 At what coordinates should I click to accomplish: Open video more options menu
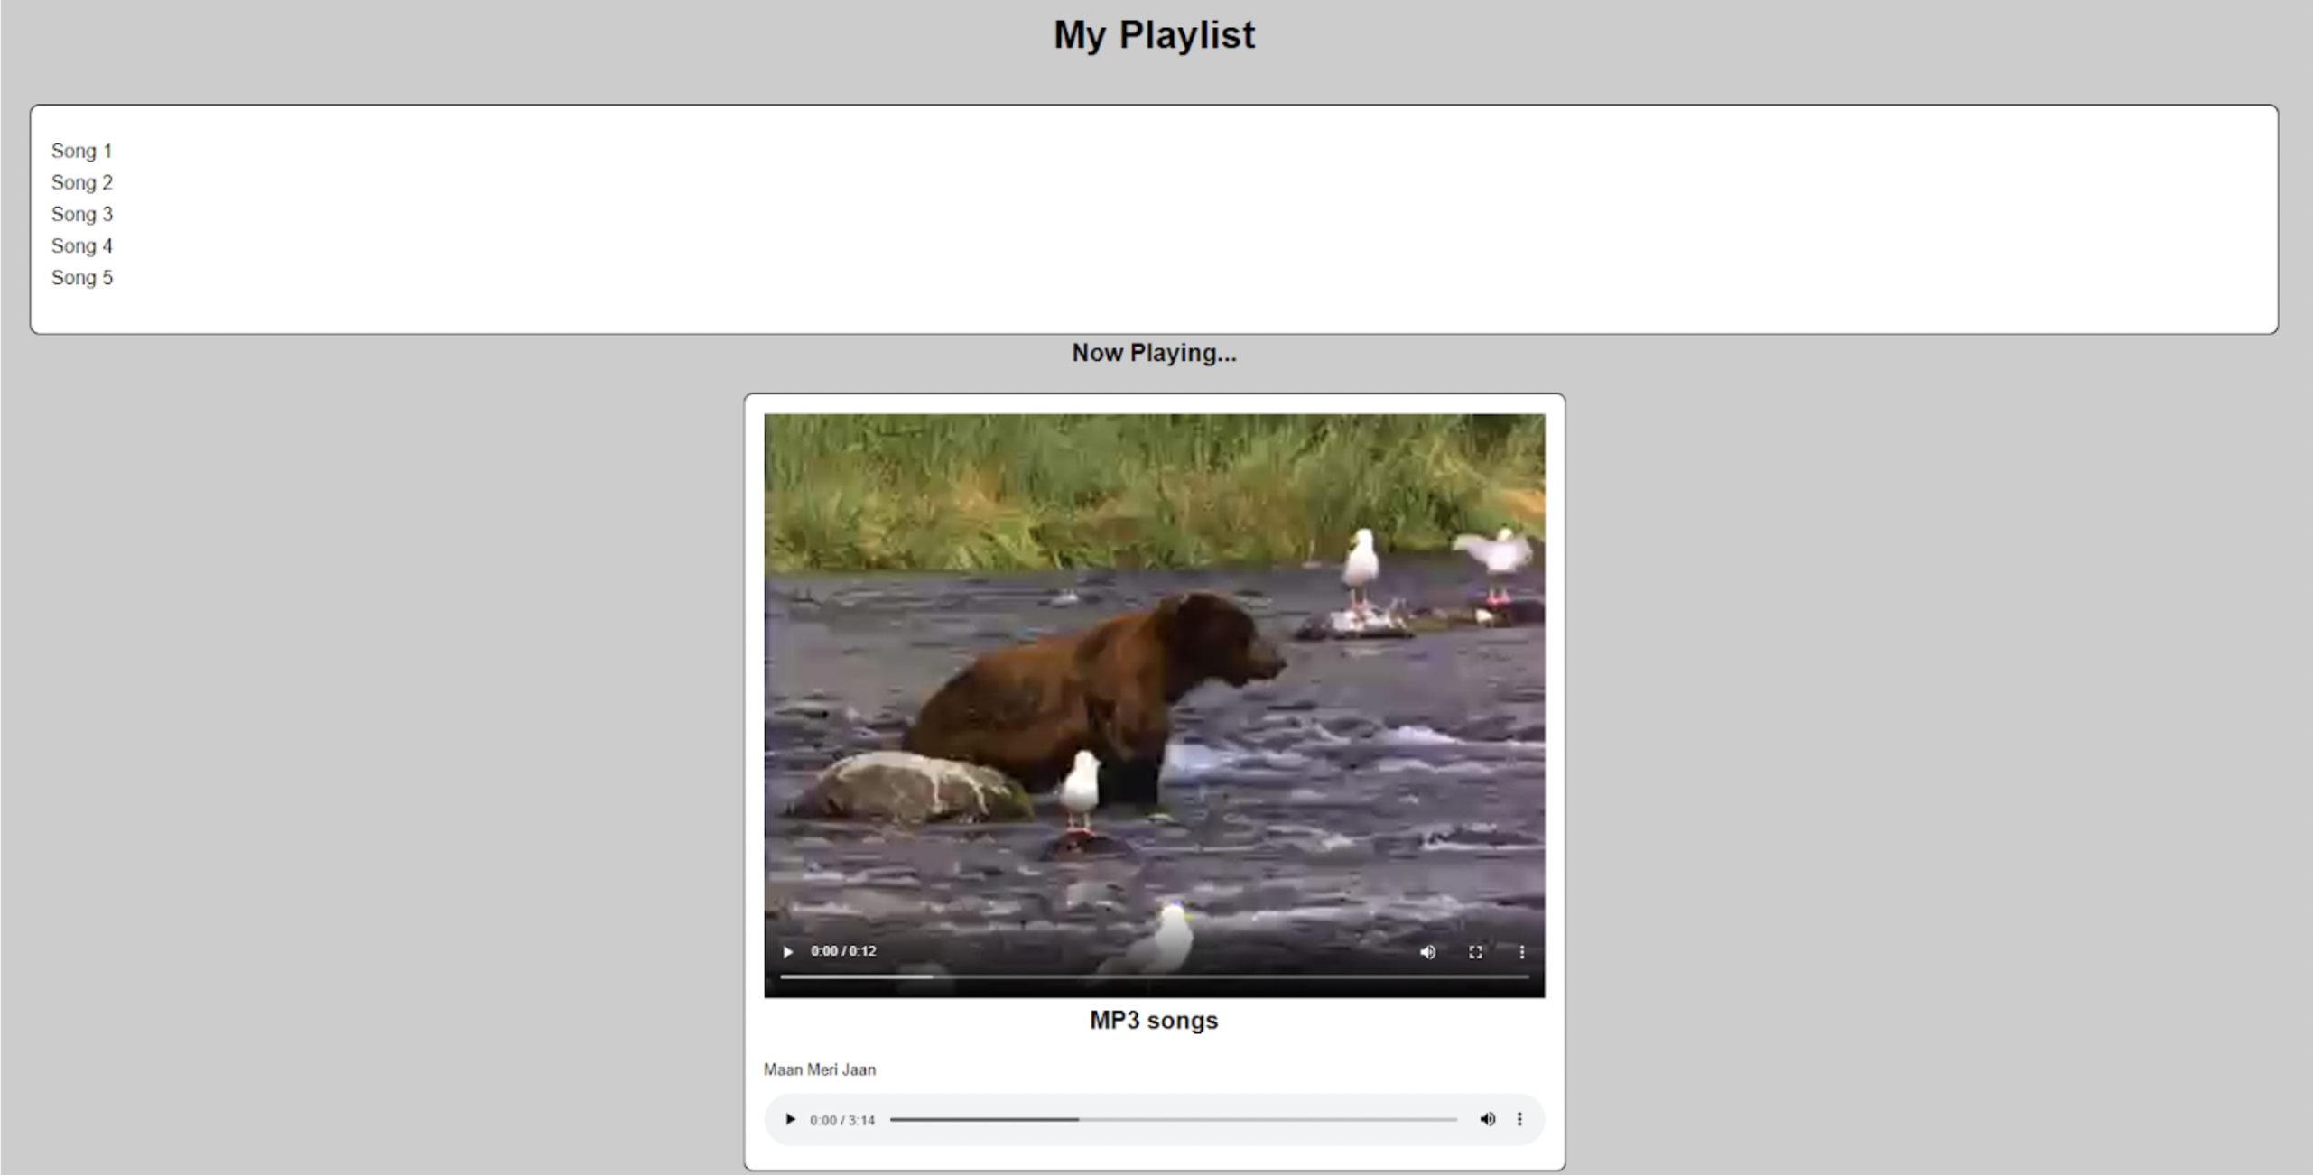(x=1521, y=951)
